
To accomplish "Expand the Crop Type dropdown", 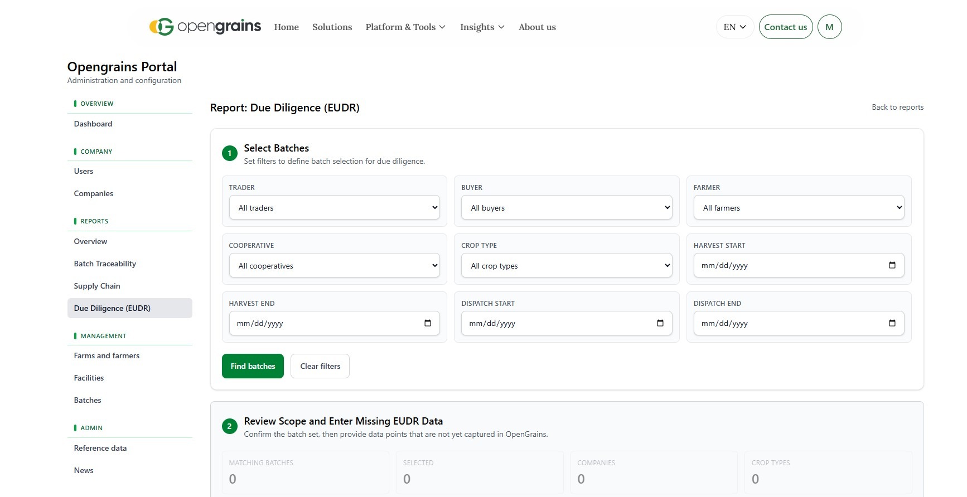I will [x=567, y=266].
